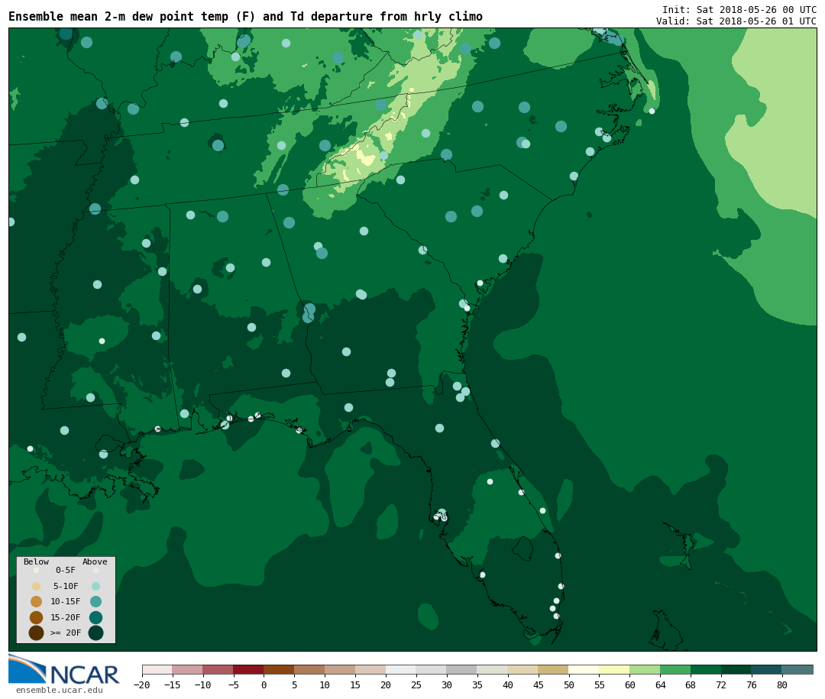
Task: Pick the above-80 slate teal colorbar swatch
Action: tap(798, 670)
